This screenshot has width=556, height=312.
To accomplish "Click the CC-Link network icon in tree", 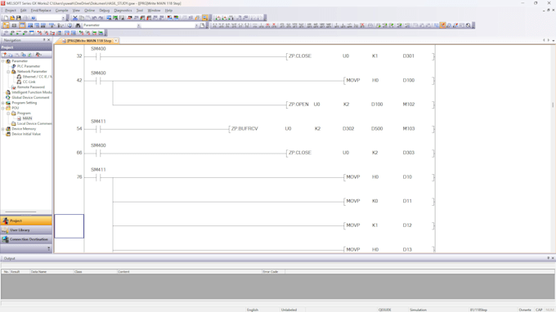I will (19, 82).
